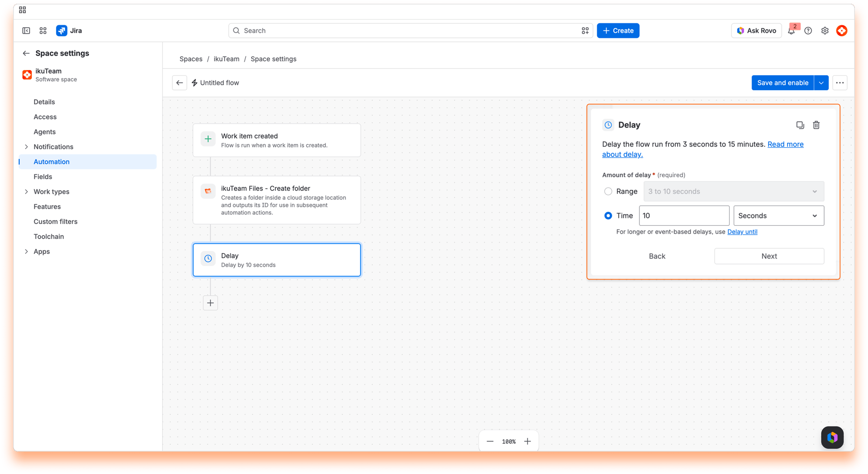
Task: Click the Search field
Action: pos(411,31)
